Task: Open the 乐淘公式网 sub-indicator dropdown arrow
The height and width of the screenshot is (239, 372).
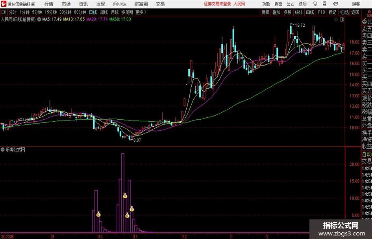Action: pos(3,150)
